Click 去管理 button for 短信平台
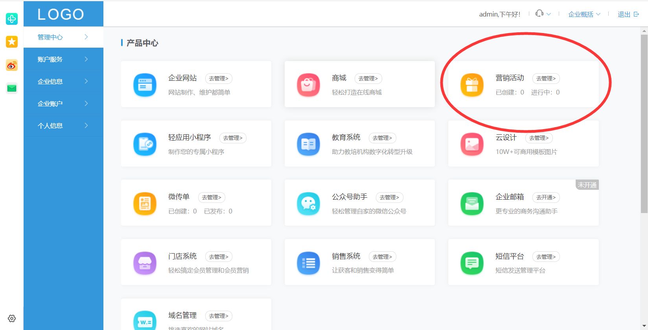 546,257
